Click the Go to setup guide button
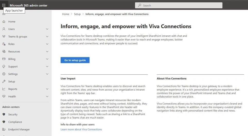Viewport: 248px width, 136px height. 75,60
